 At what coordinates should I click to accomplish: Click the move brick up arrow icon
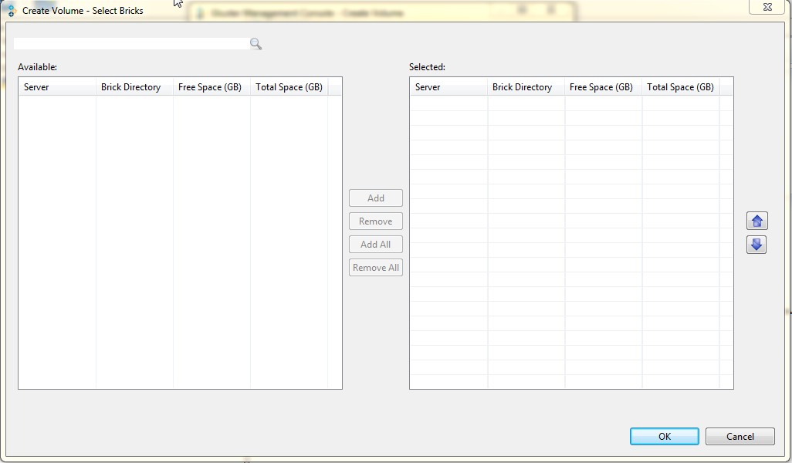coord(756,221)
